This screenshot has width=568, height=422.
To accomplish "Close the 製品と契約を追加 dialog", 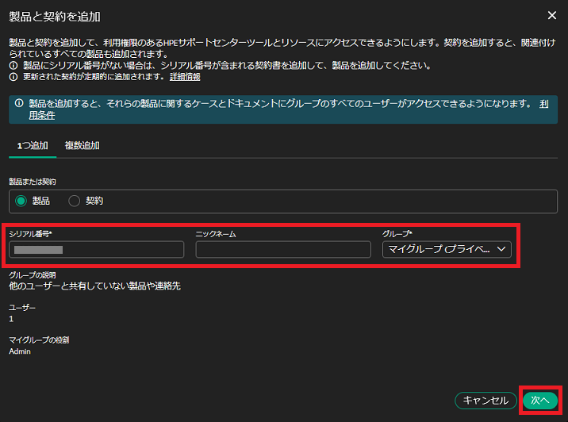I will [x=552, y=15].
